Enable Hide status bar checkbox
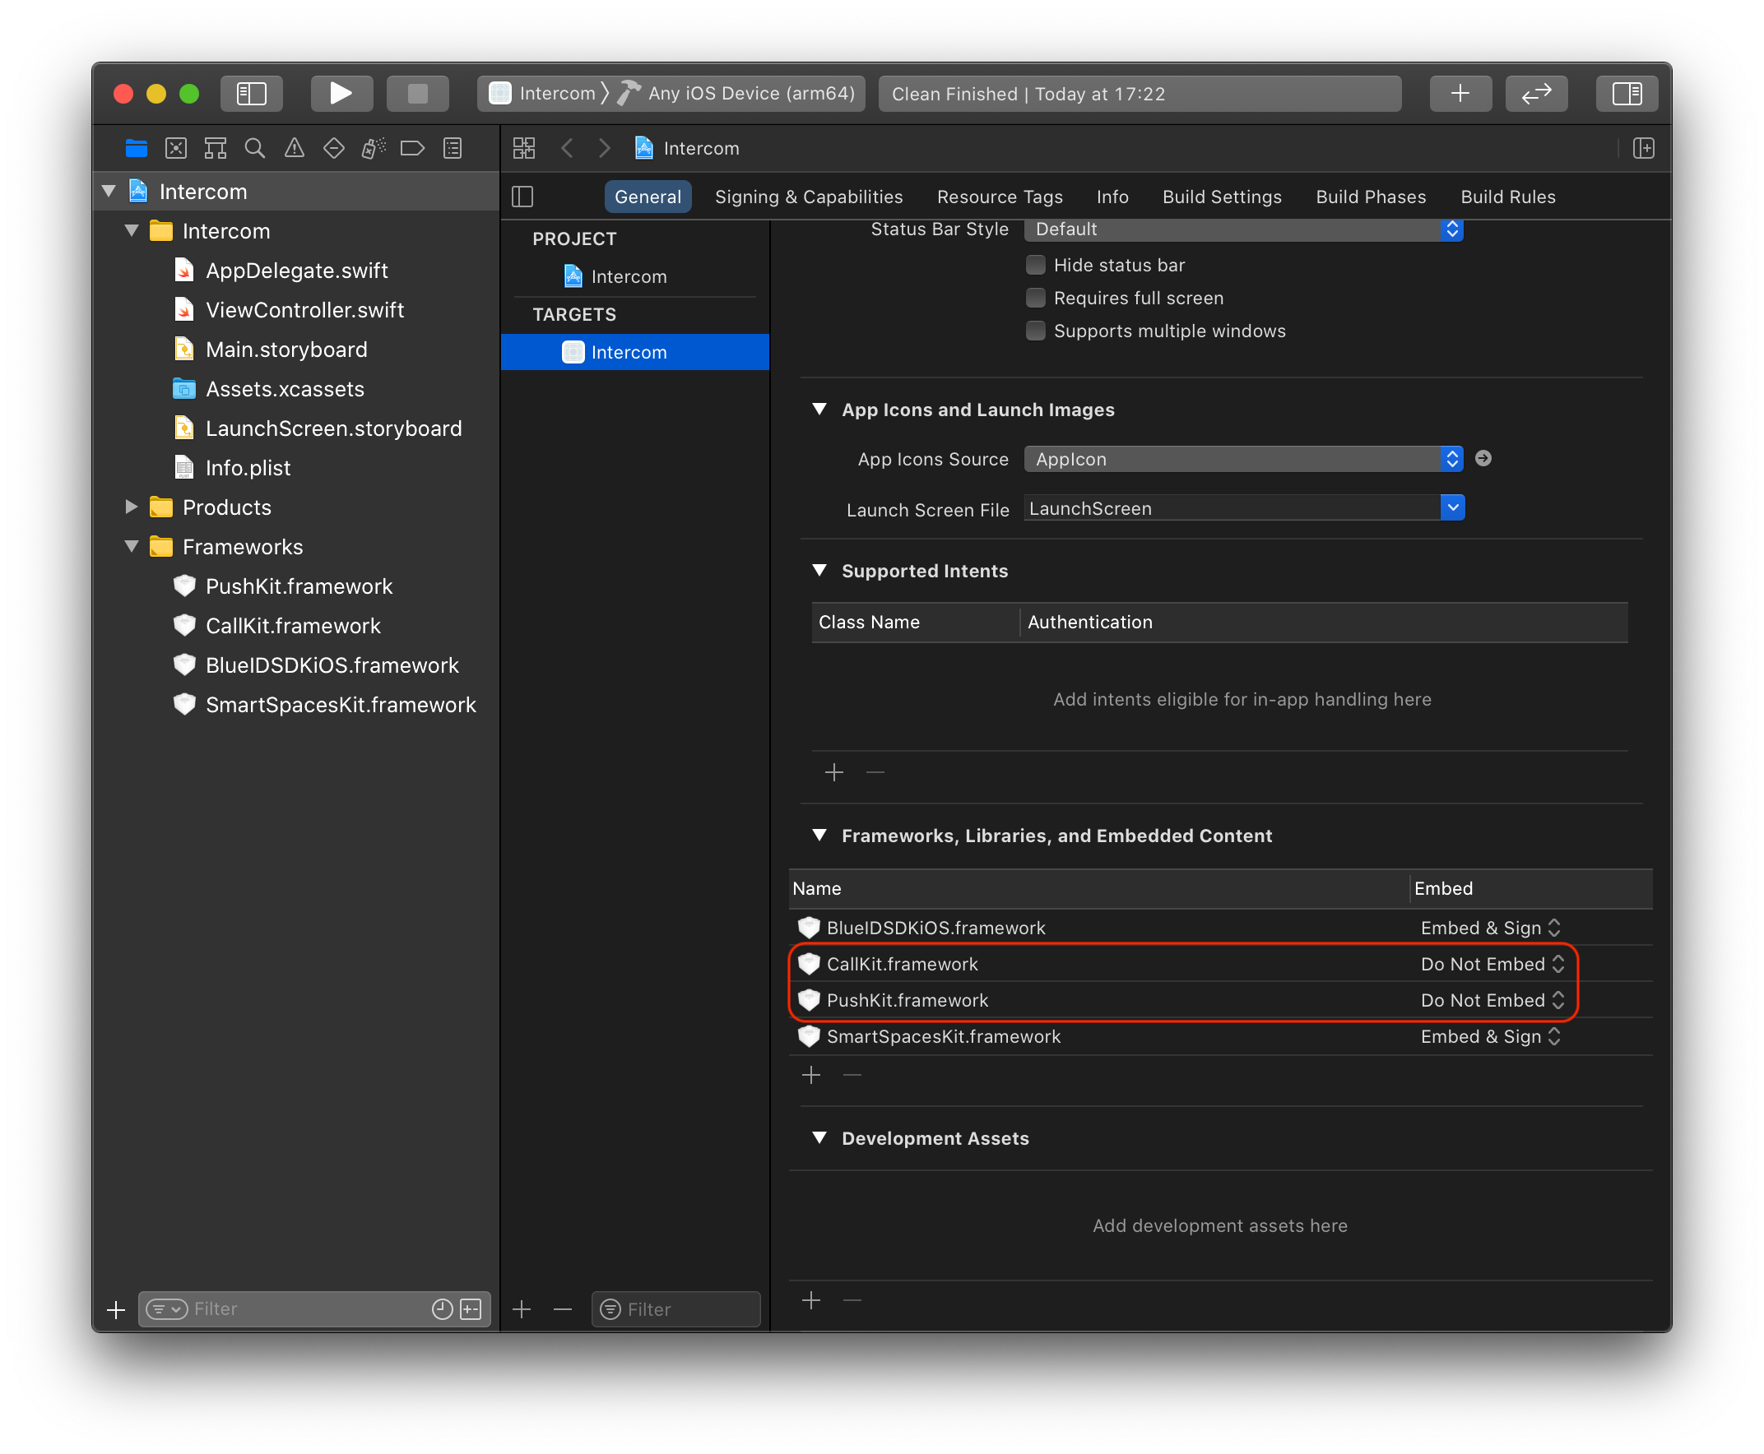 1036,265
